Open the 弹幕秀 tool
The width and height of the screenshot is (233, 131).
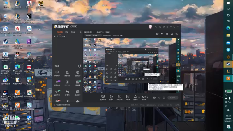(x=67, y=93)
